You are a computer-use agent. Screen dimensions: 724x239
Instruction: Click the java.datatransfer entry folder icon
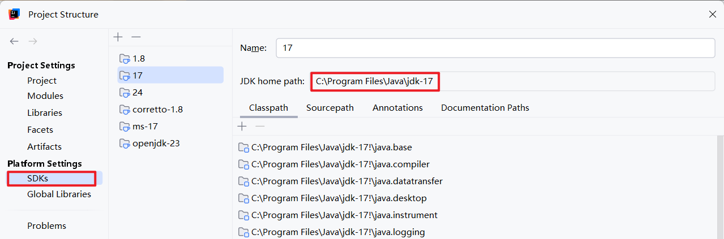click(243, 181)
